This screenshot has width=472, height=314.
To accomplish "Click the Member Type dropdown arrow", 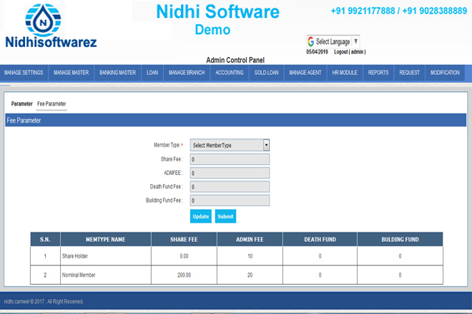I will [266, 145].
